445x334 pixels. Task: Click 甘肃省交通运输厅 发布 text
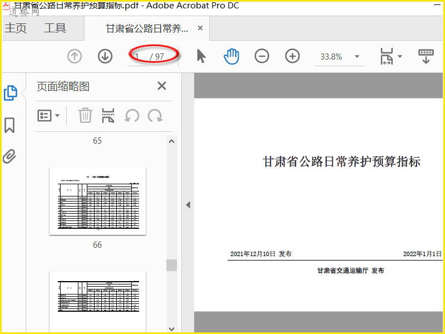coord(350,271)
